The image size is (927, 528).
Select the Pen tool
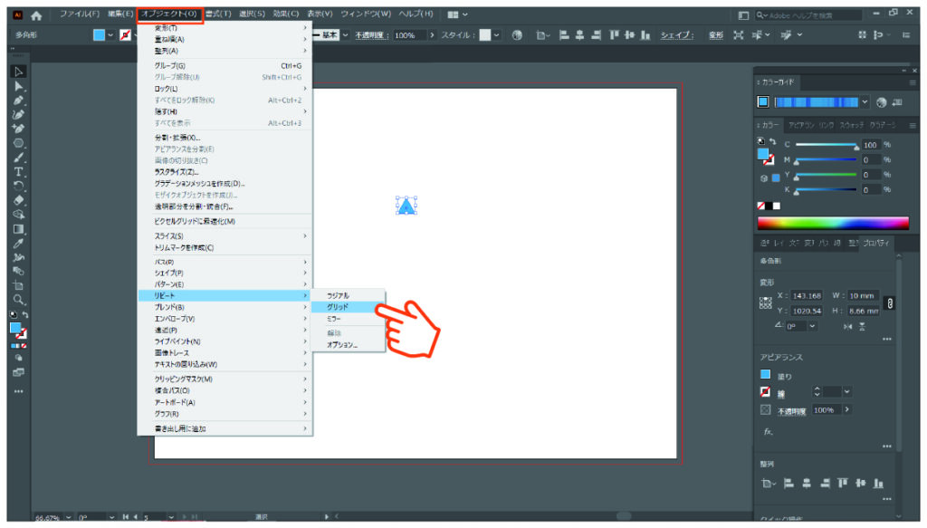[18, 101]
